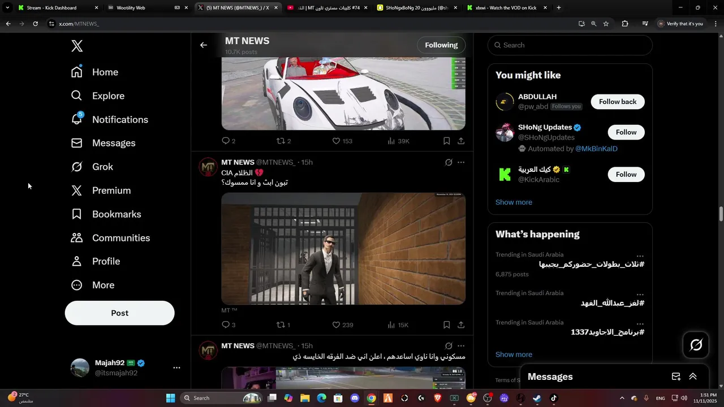Open the trend with 6,875 posts
The image size is (724, 407).
pyautogui.click(x=570, y=265)
